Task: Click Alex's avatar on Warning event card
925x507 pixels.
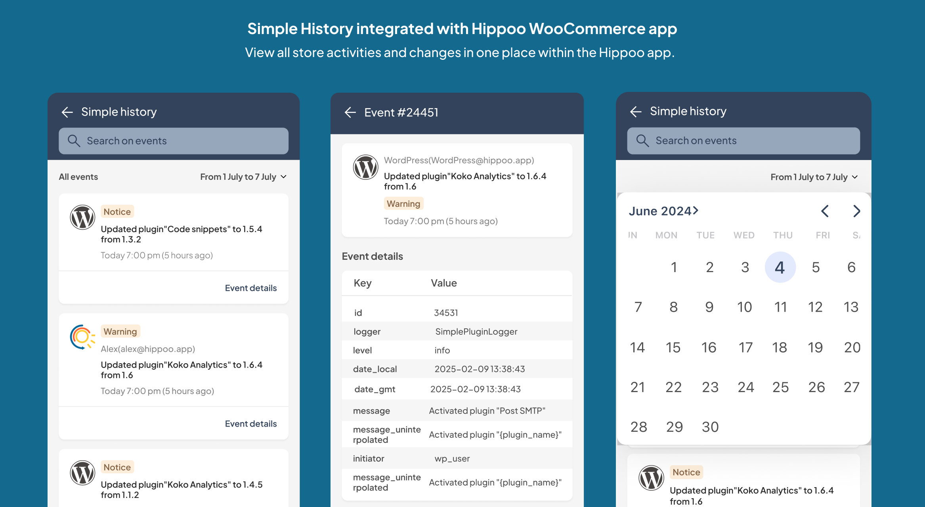Action: coord(82,337)
